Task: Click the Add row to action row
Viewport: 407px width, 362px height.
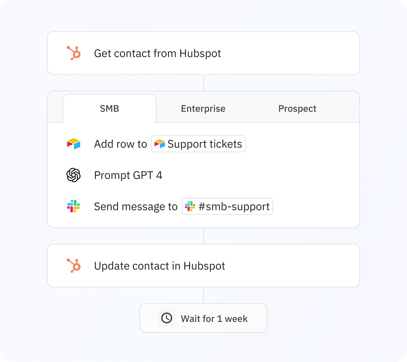Action: (x=121, y=144)
